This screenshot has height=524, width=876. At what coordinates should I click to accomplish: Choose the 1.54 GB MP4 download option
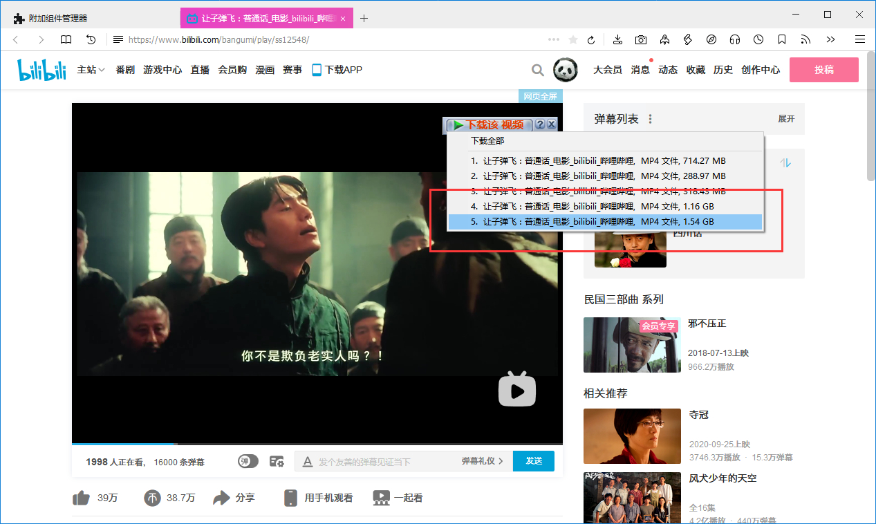pos(605,221)
